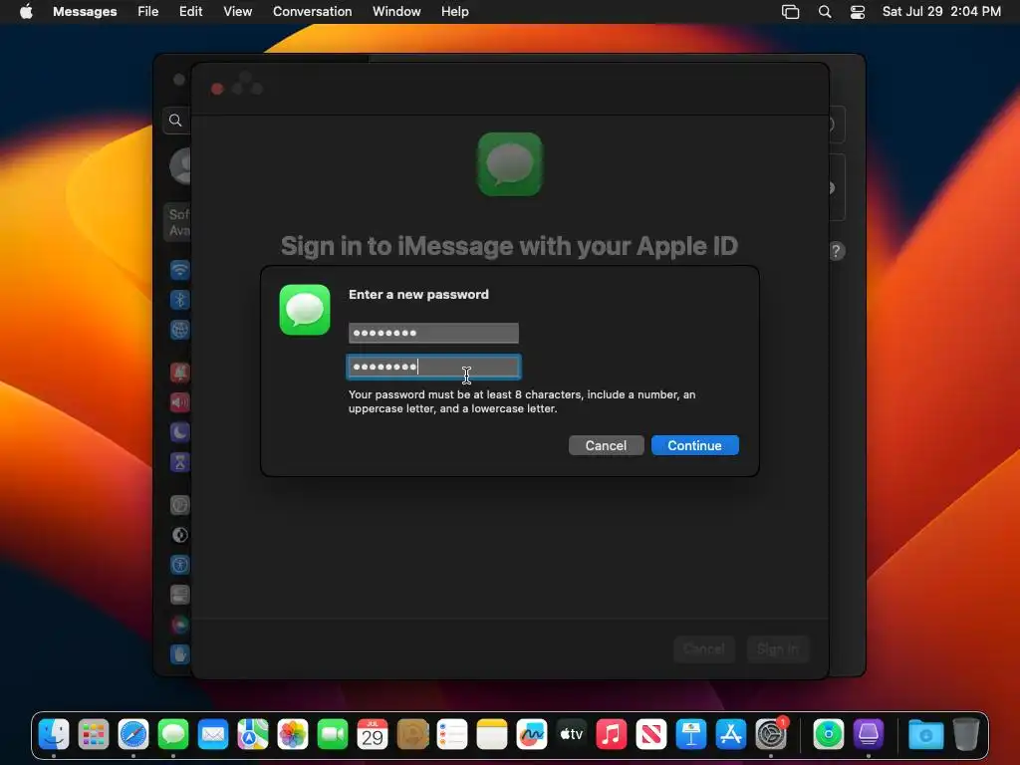1020x765 pixels.
Task: Open News from the Dock
Action: point(651,734)
